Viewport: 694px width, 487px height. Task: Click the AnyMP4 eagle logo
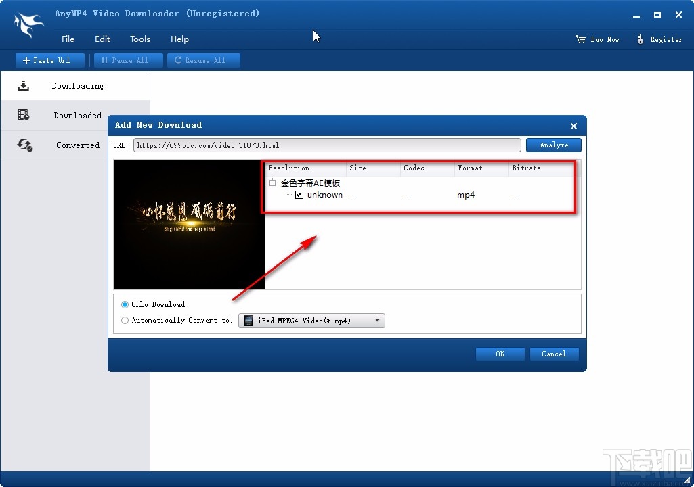coord(28,24)
